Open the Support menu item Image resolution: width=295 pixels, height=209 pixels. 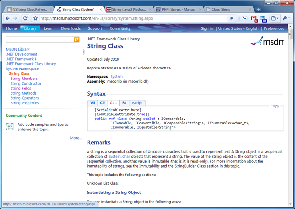point(95,28)
